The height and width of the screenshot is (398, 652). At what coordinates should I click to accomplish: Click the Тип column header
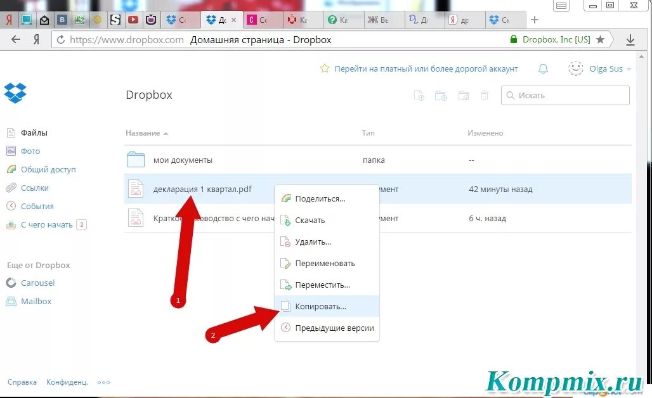[368, 133]
